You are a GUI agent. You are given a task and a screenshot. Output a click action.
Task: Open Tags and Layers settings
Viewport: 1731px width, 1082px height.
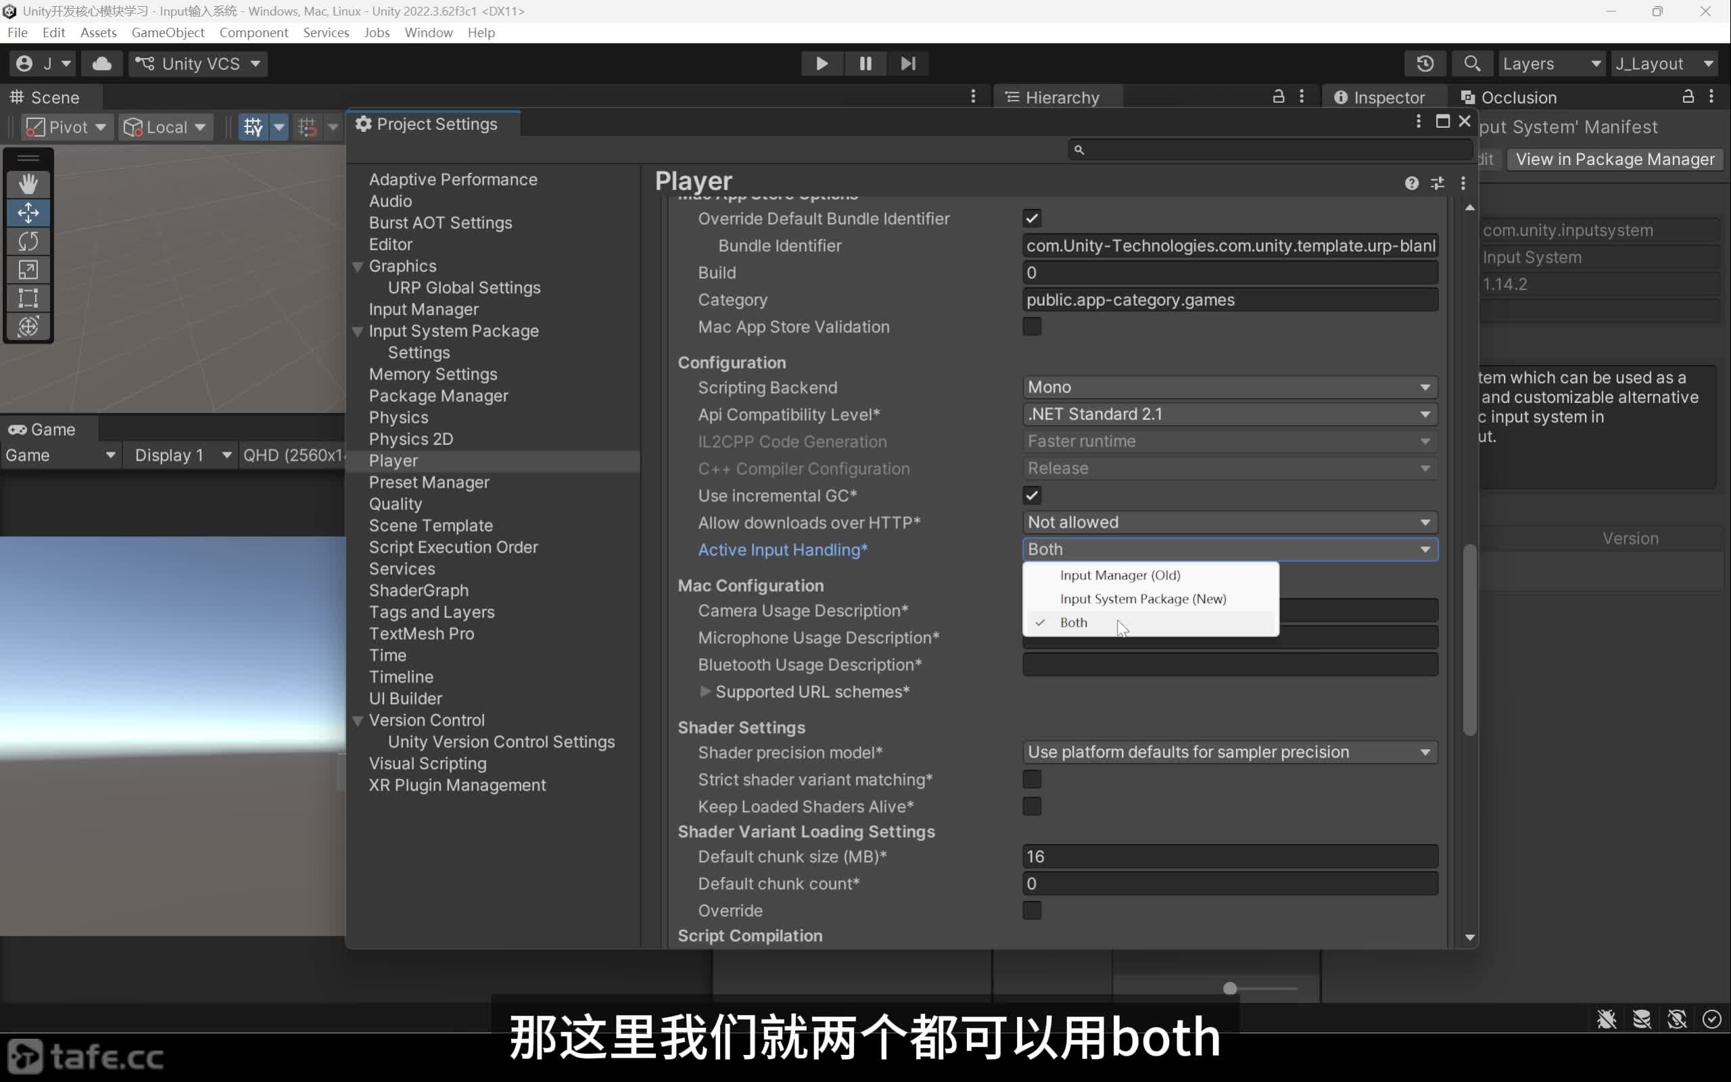coord(431,612)
